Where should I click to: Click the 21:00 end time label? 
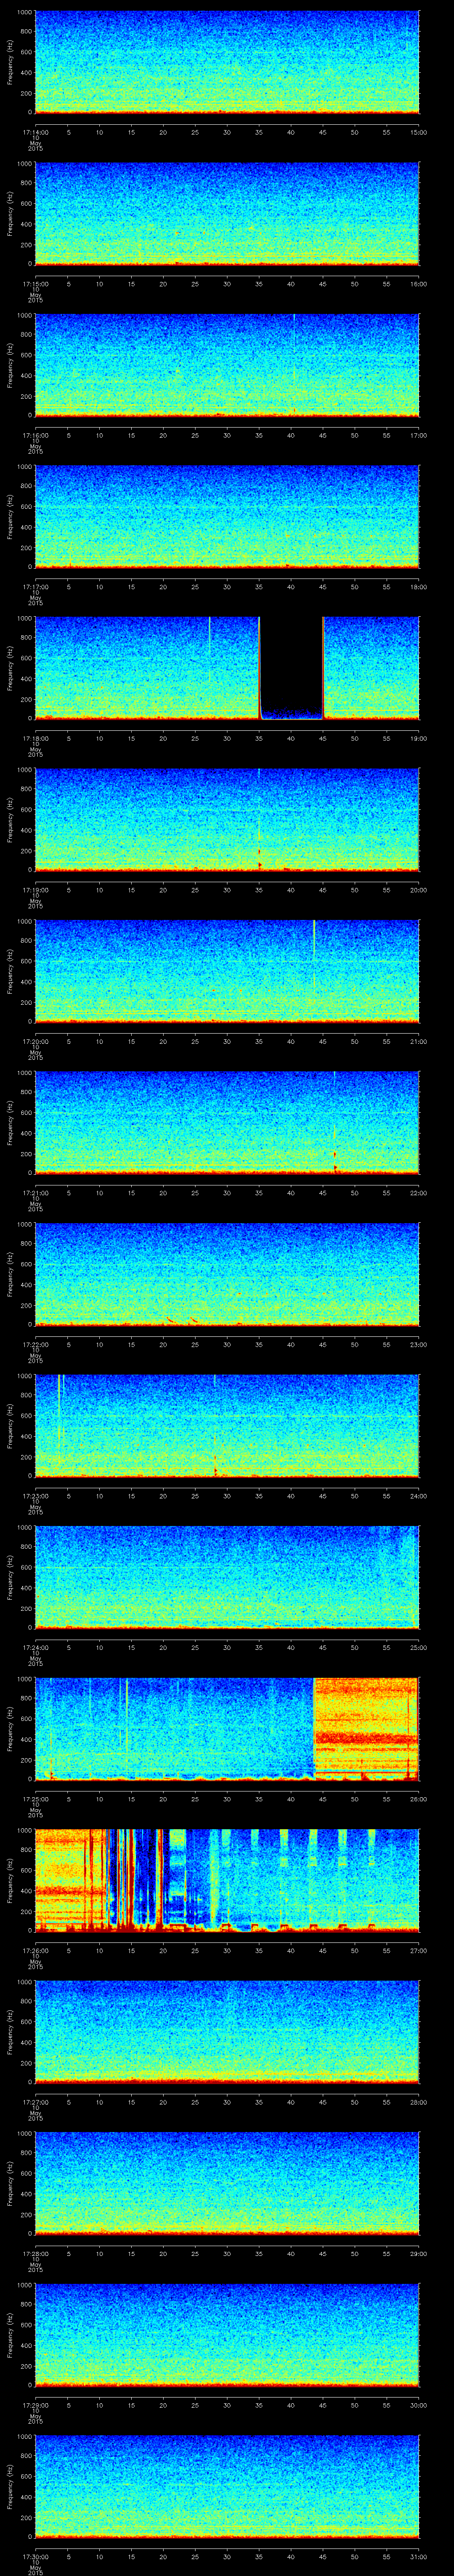pos(419,1041)
